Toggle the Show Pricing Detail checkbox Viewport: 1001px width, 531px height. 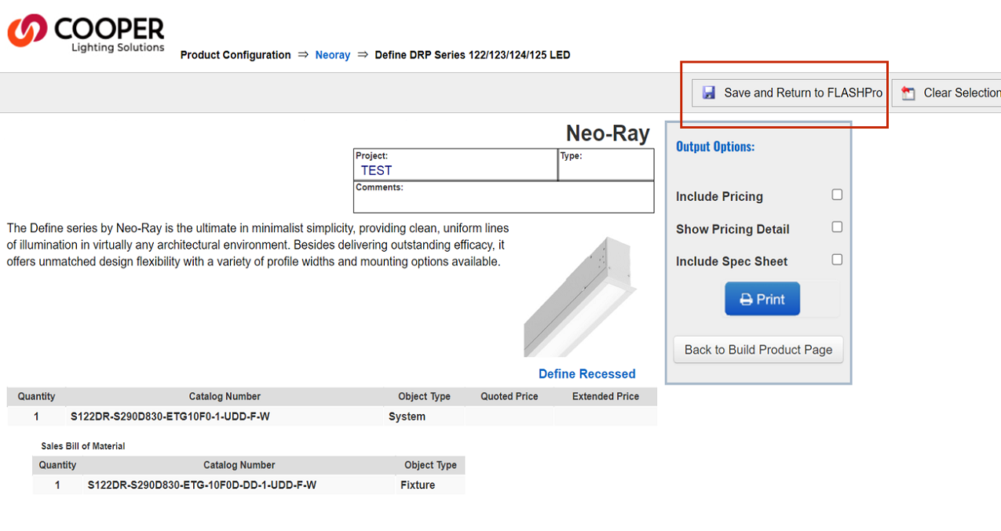click(837, 227)
